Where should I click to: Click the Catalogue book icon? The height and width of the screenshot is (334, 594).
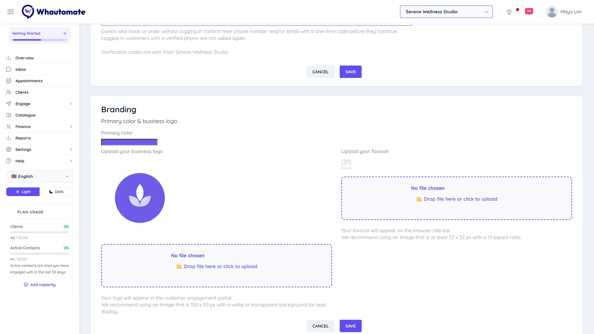[x=9, y=115]
